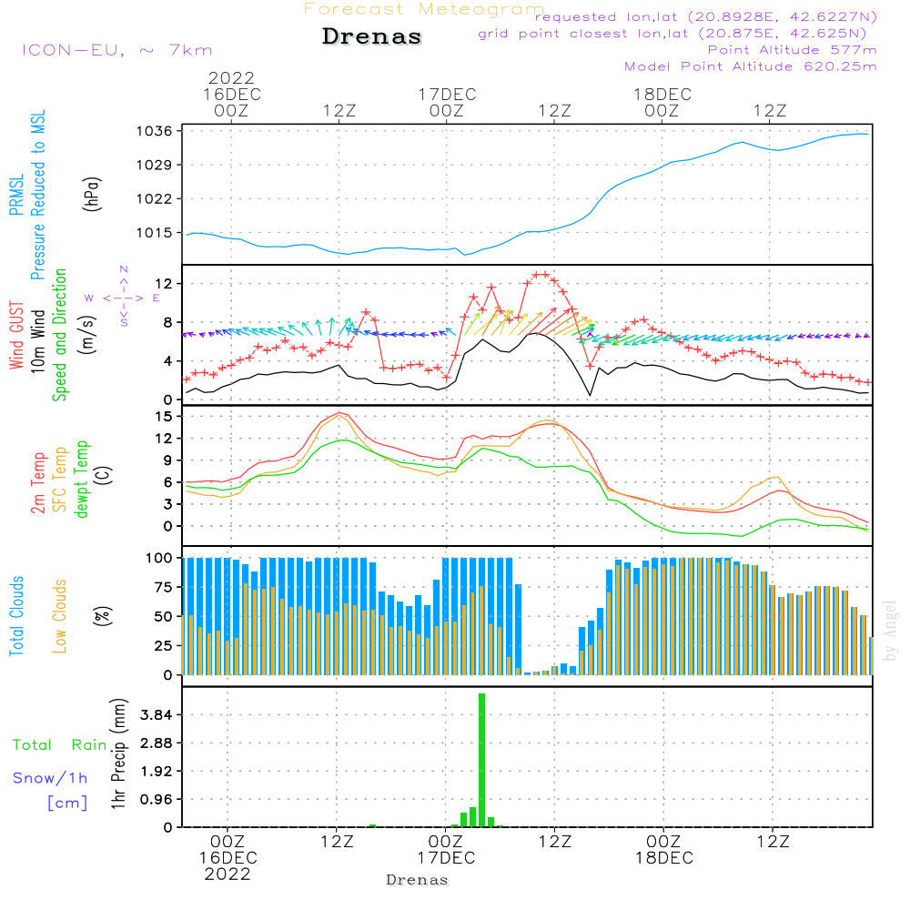Click the '(m/s)' wind unit label

88,335
